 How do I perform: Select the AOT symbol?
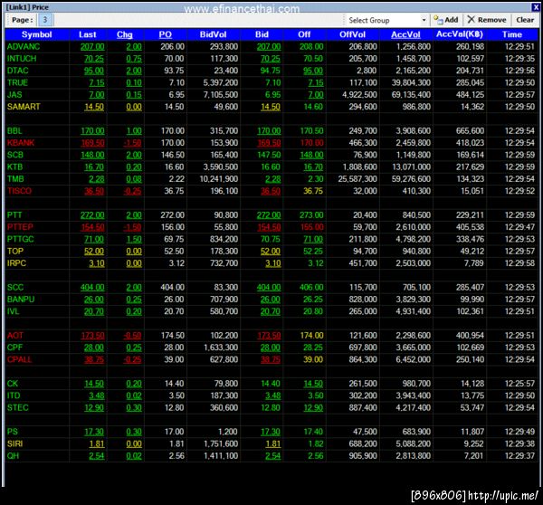point(14,336)
